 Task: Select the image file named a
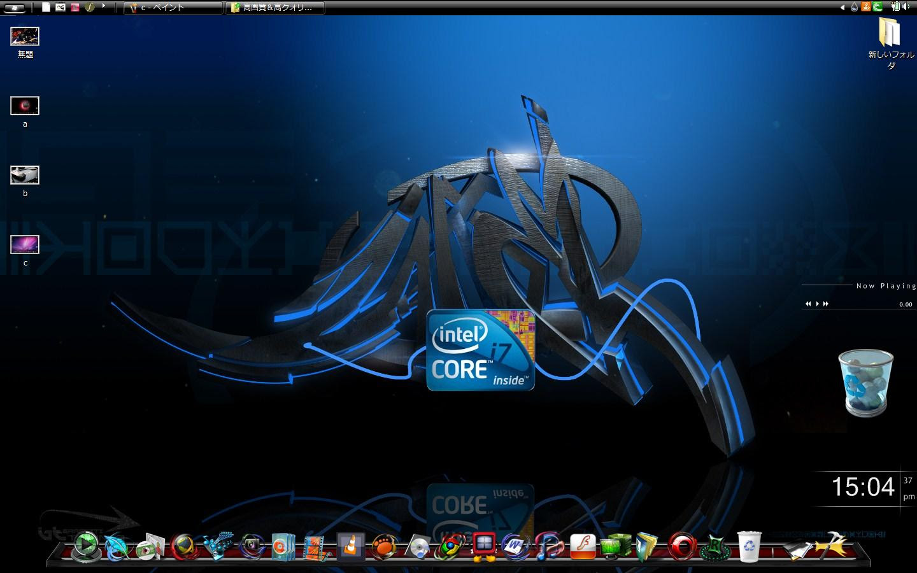click(x=25, y=112)
